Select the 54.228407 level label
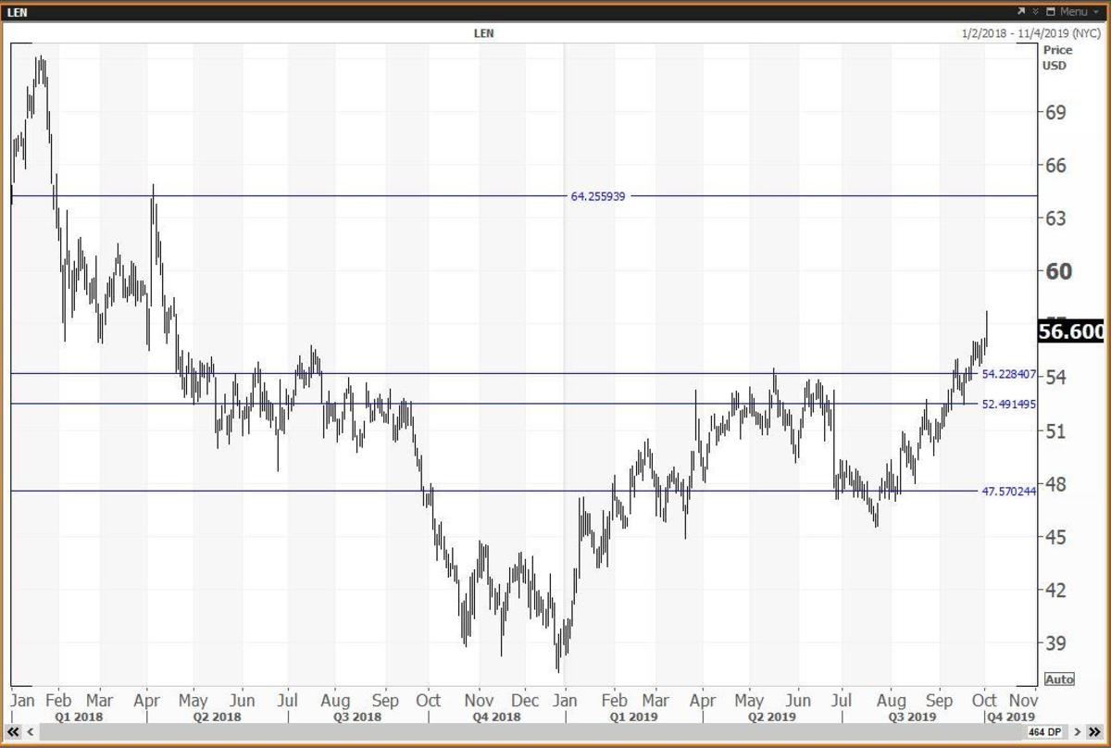 tap(1009, 374)
